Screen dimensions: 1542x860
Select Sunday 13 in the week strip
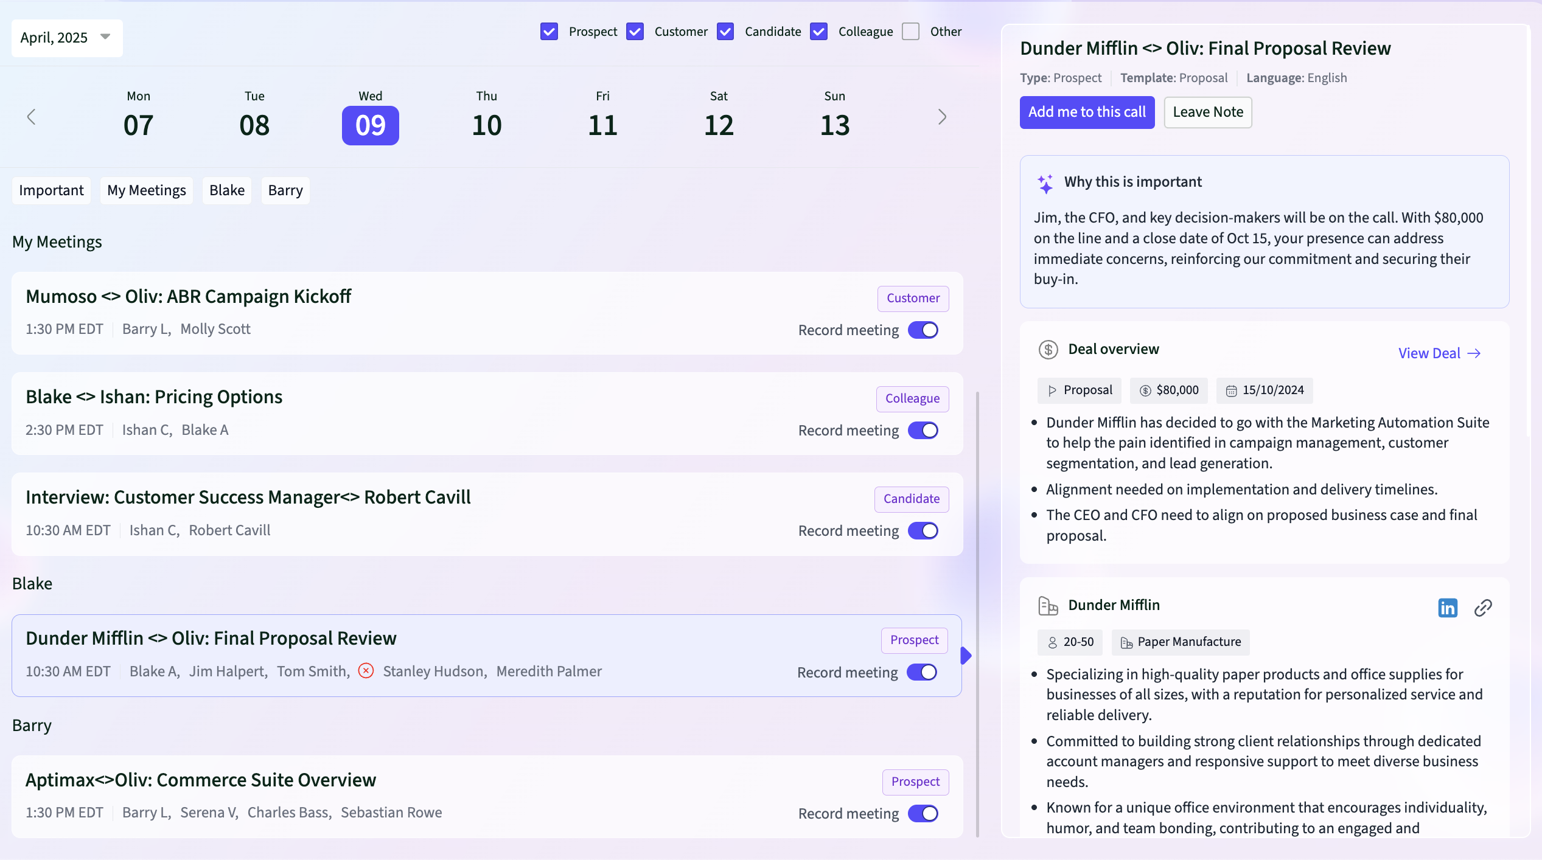(835, 116)
